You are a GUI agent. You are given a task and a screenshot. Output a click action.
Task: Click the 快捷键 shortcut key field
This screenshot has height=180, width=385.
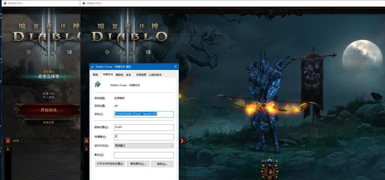[x=144, y=137]
